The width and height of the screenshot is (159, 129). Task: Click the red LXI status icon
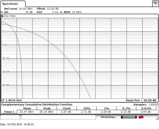[x=141, y=117]
